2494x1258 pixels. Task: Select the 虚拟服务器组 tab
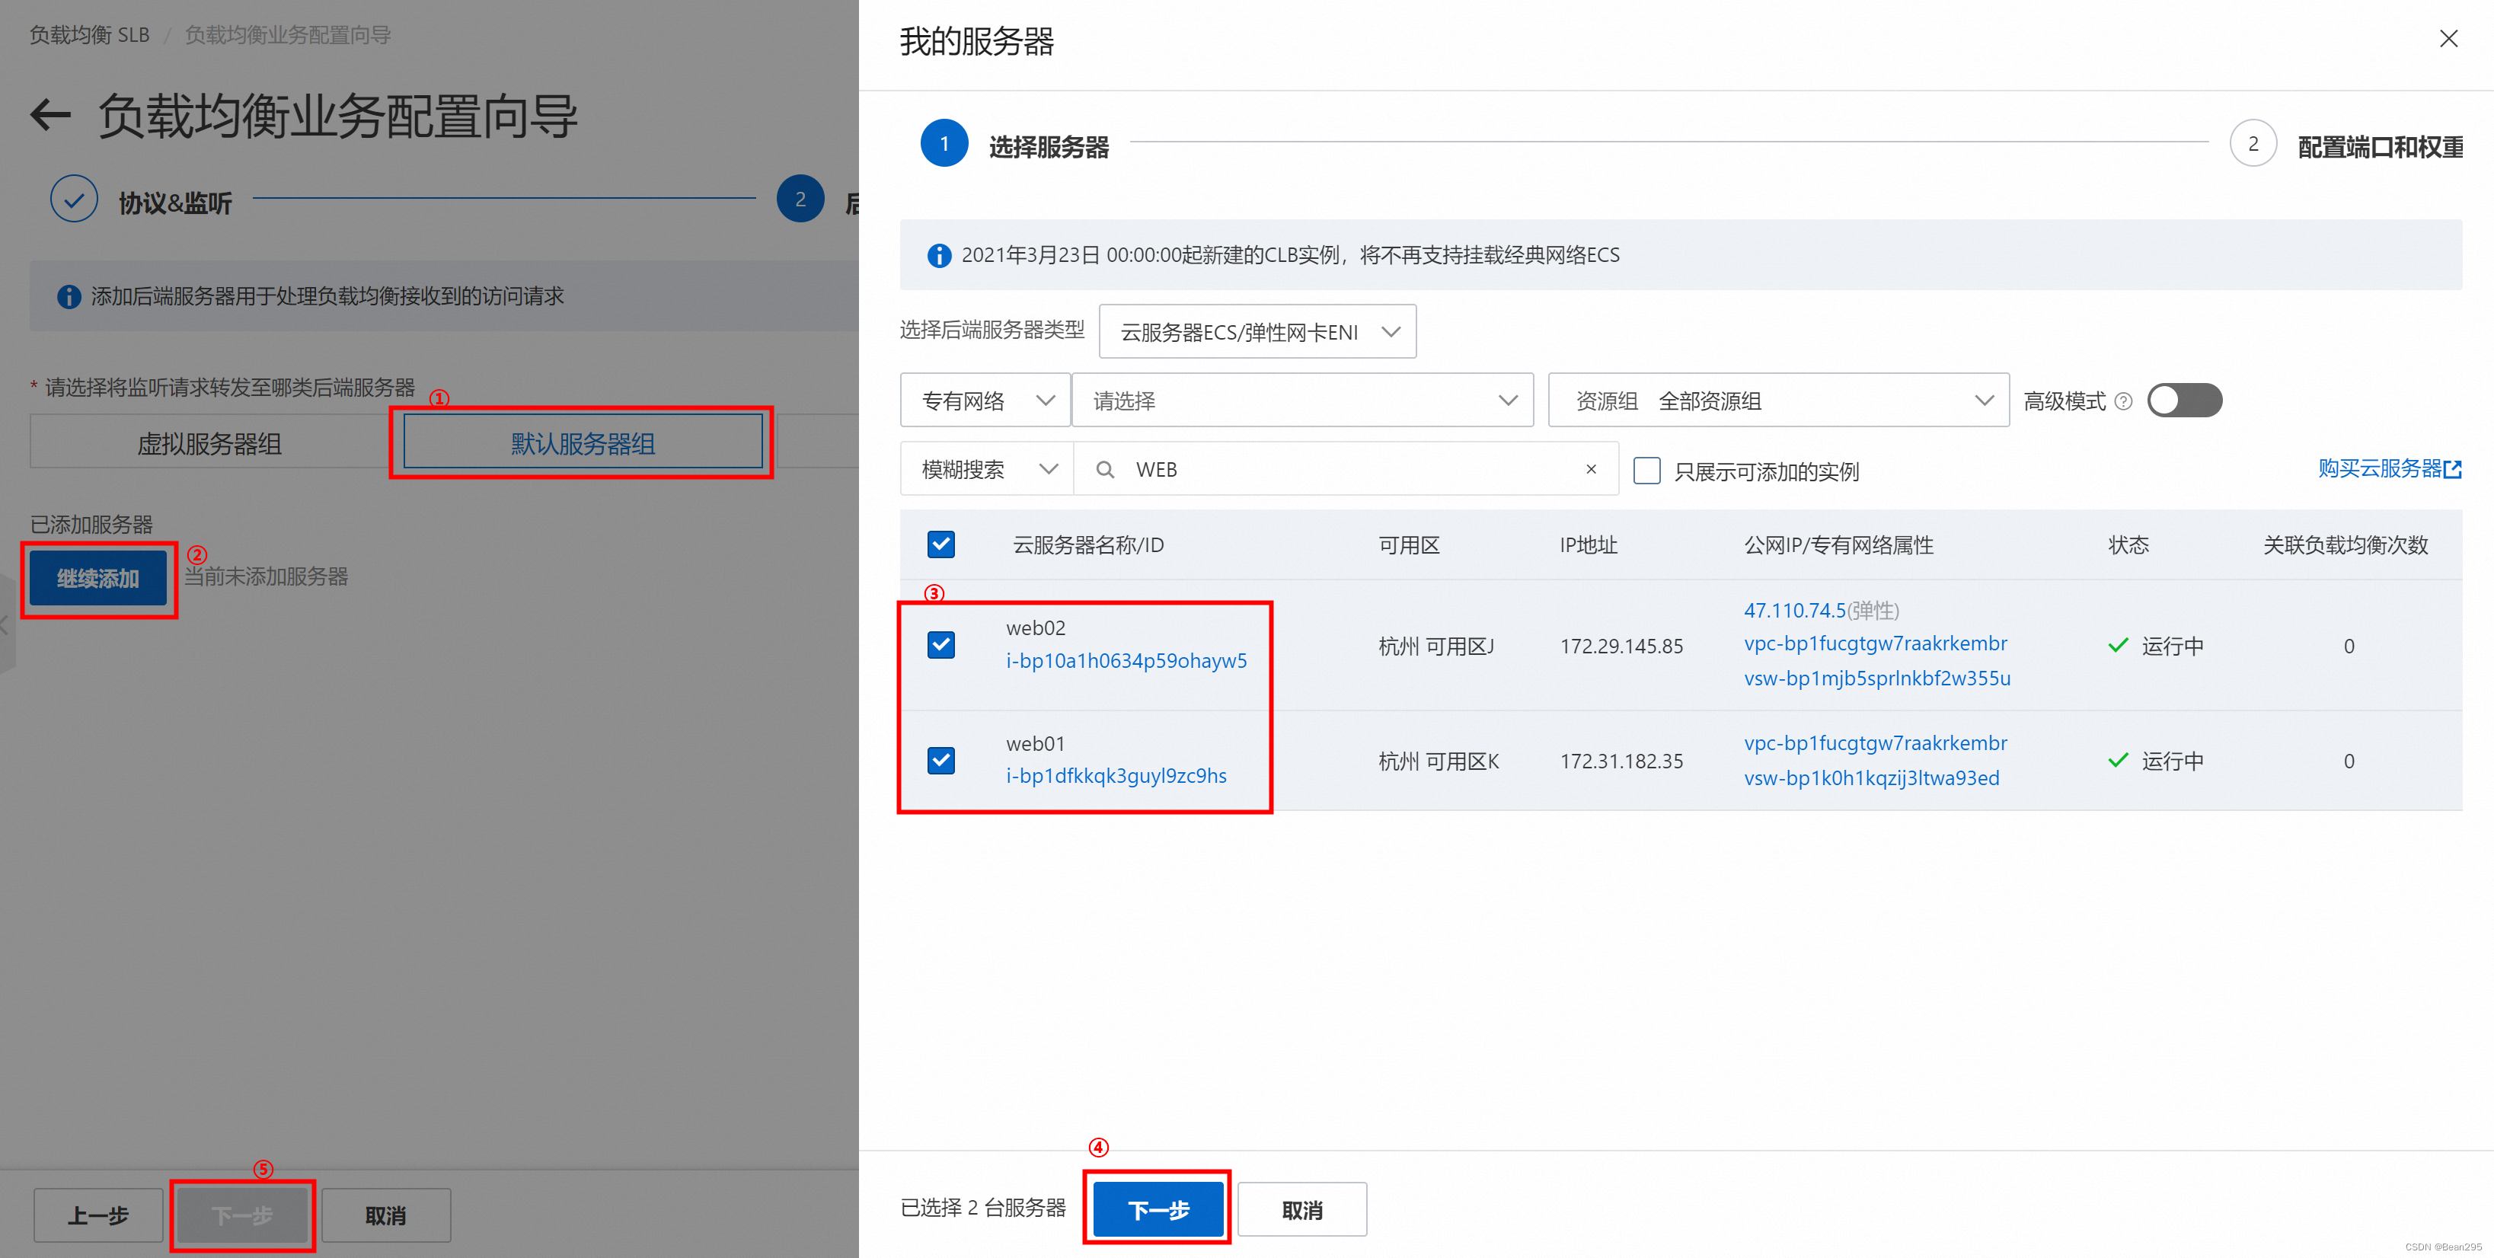[x=209, y=443]
